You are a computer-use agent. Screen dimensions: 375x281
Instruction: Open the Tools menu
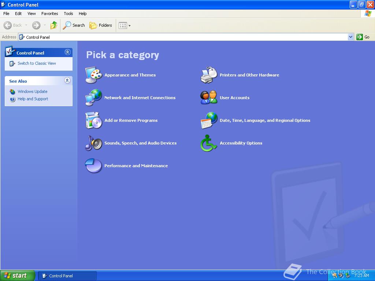[x=68, y=14]
